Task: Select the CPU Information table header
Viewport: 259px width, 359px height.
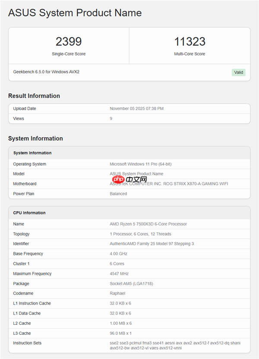Action: click(x=29, y=213)
